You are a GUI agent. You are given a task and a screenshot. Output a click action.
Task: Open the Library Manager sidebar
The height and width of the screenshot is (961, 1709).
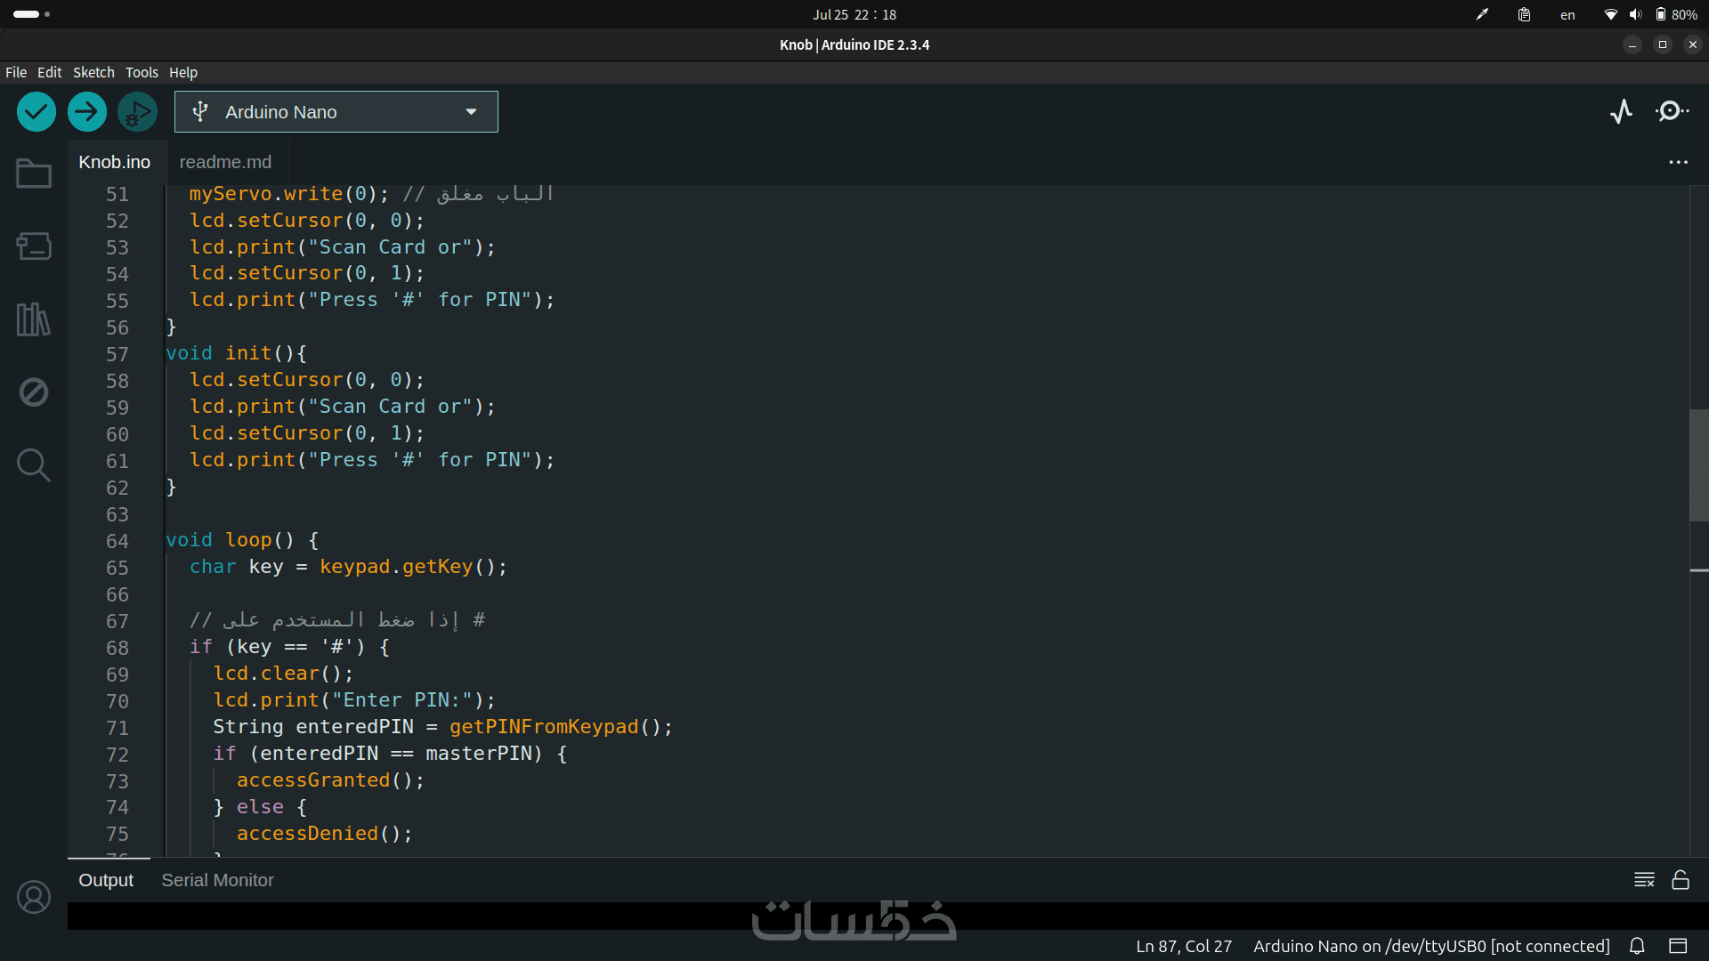34,319
